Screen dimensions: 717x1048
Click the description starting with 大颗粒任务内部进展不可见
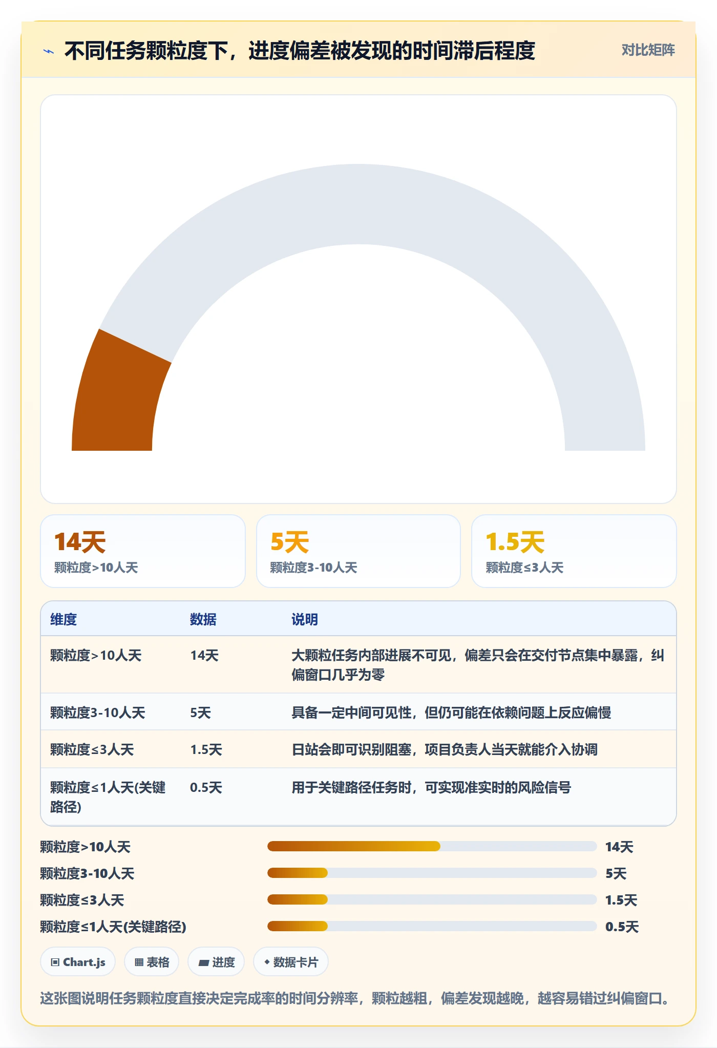pos(478,665)
